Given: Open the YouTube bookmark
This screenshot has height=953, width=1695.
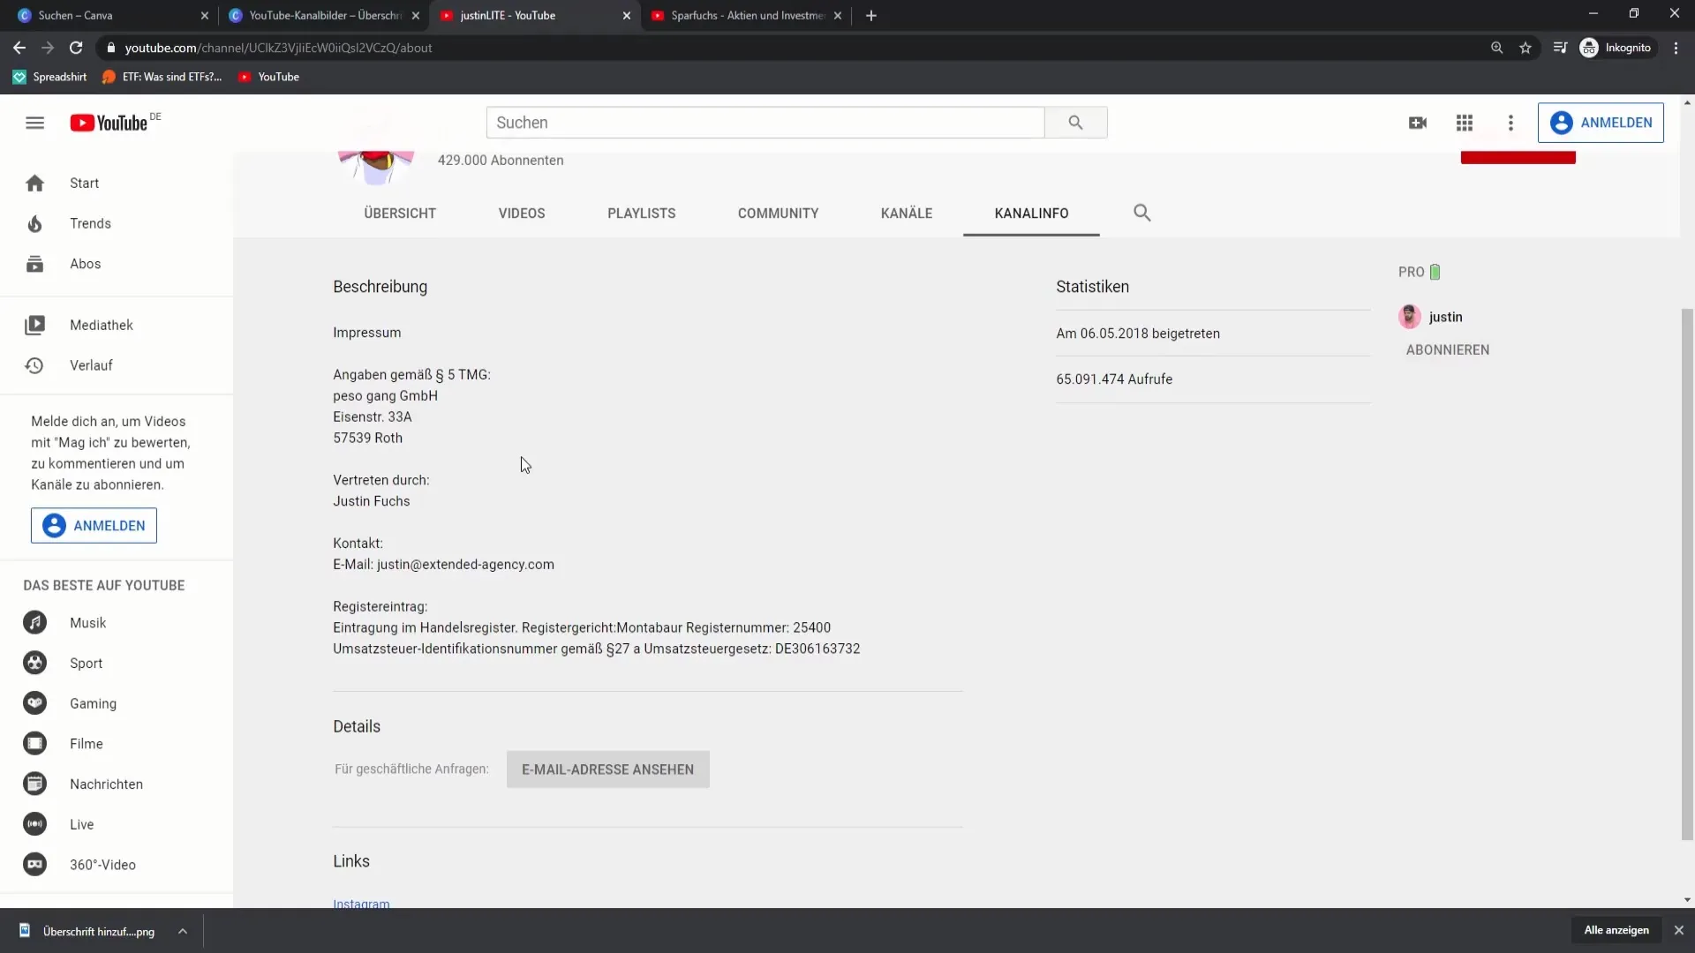Looking at the screenshot, I should [269, 77].
